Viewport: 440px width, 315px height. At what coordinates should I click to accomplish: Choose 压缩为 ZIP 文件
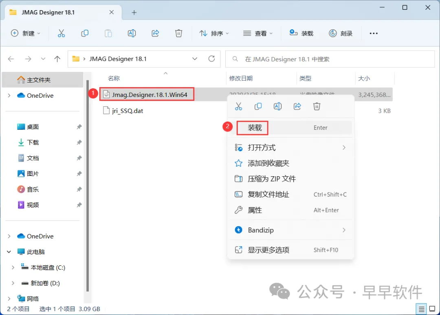click(290, 179)
